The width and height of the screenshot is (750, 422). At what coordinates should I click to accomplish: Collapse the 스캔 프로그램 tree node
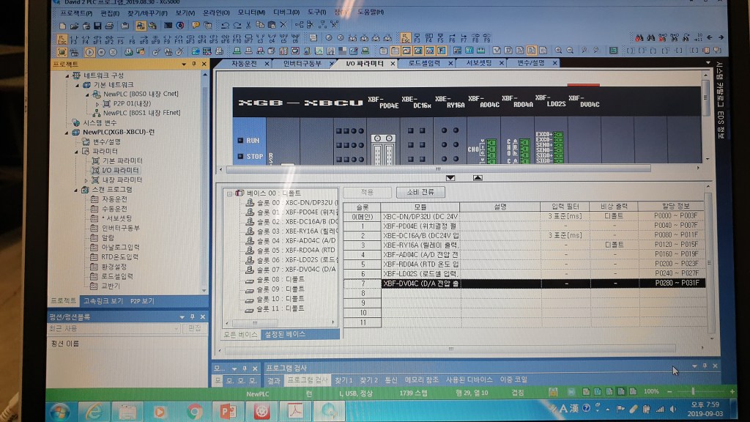coord(77,190)
